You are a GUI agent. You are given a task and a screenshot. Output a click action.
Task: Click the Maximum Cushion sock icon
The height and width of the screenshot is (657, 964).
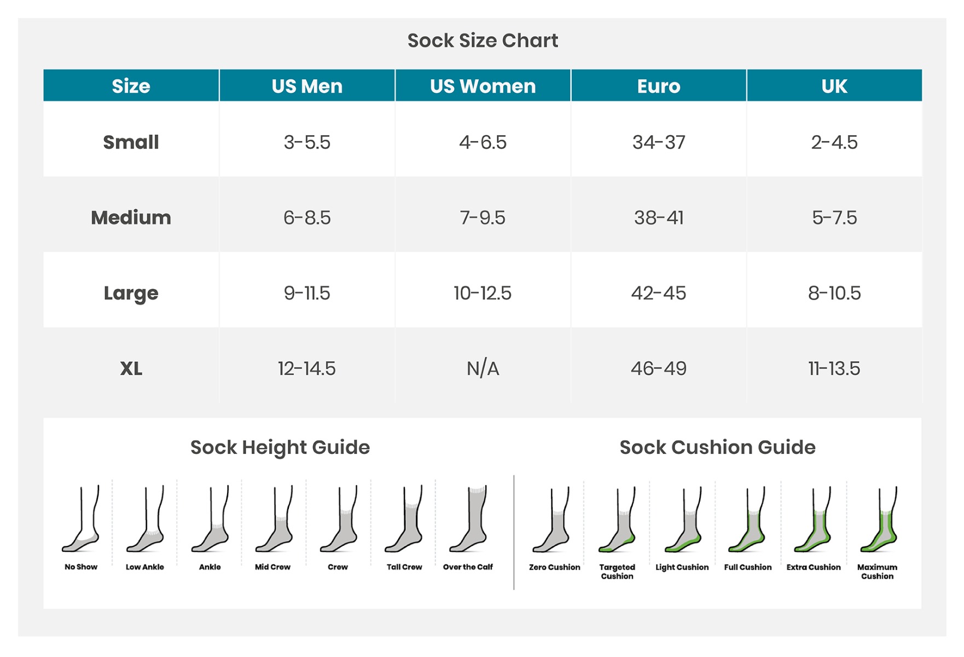(x=879, y=520)
